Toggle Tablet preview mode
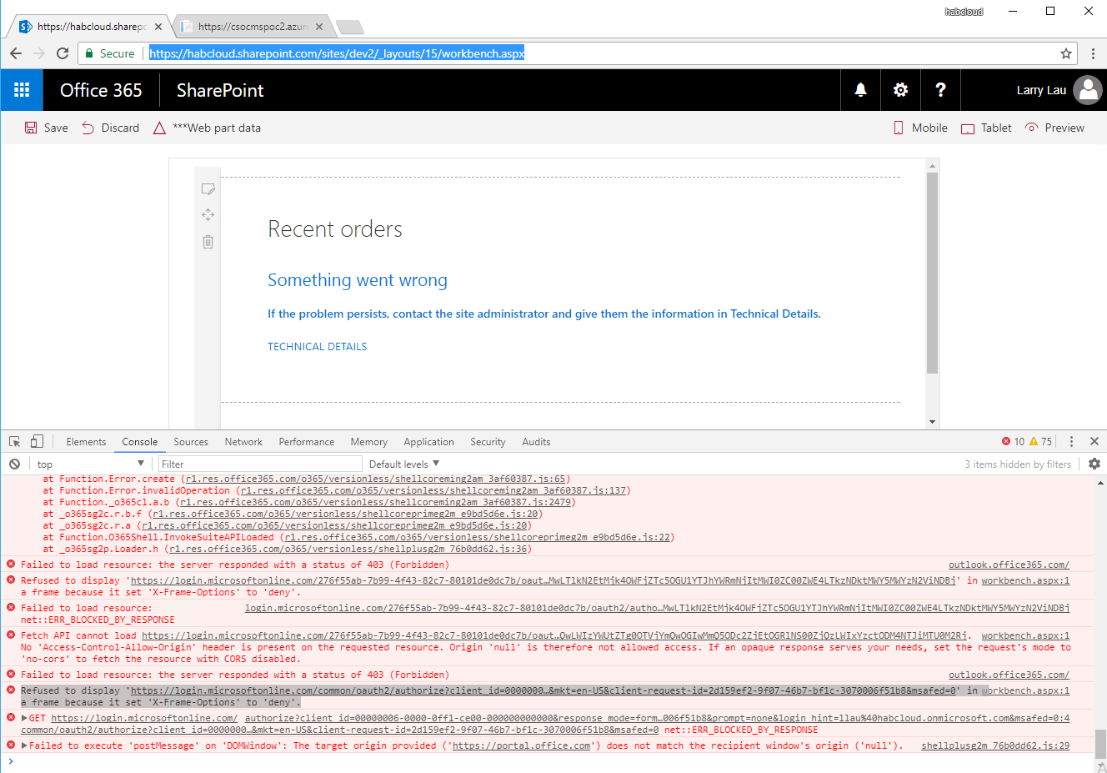Viewport: 1107px width, 773px height. (985, 128)
